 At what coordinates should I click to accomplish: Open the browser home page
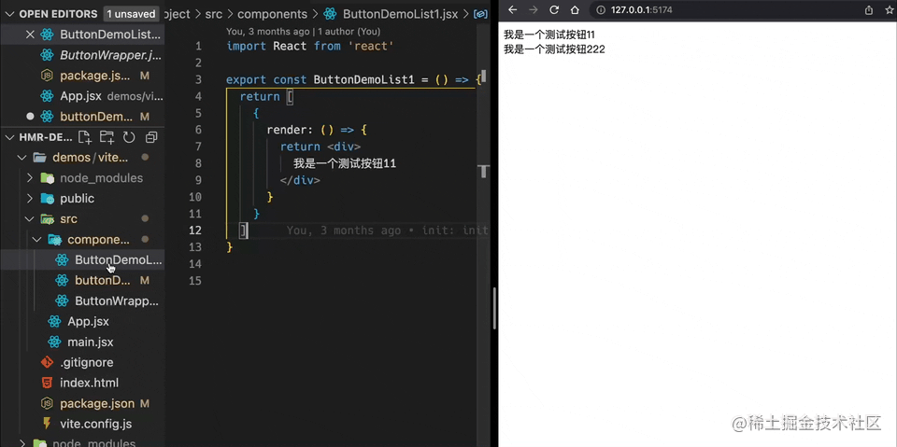coord(575,10)
